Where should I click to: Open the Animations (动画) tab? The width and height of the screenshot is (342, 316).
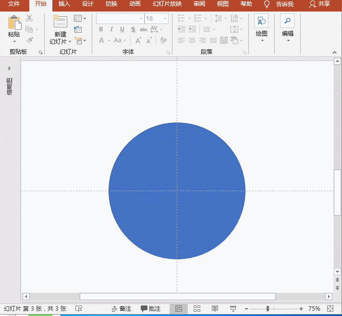(135, 4)
